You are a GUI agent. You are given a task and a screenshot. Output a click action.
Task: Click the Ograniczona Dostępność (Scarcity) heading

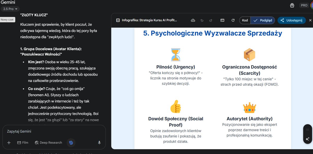pyautogui.click(x=250, y=70)
